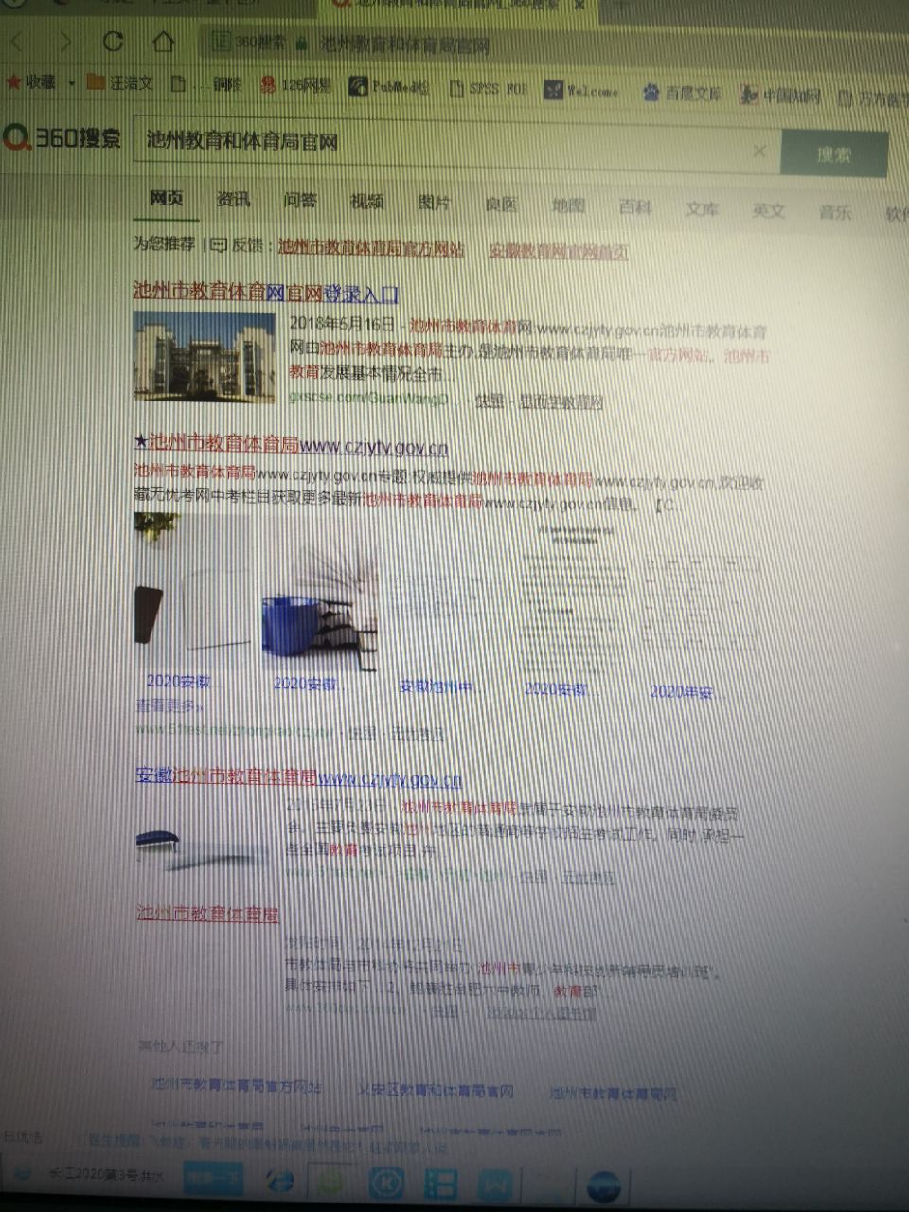Open the PubMed bookmark
The width and height of the screenshot is (909, 1212).
[x=389, y=87]
